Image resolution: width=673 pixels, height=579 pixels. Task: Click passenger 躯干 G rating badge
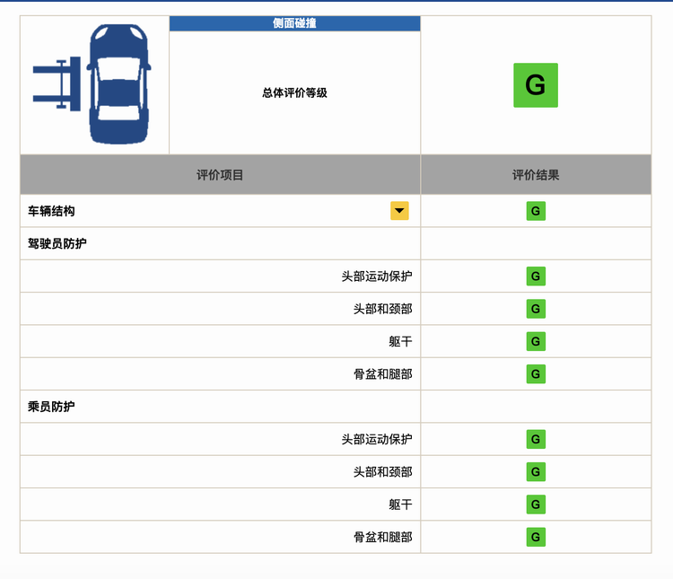pyautogui.click(x=536, y=504)
